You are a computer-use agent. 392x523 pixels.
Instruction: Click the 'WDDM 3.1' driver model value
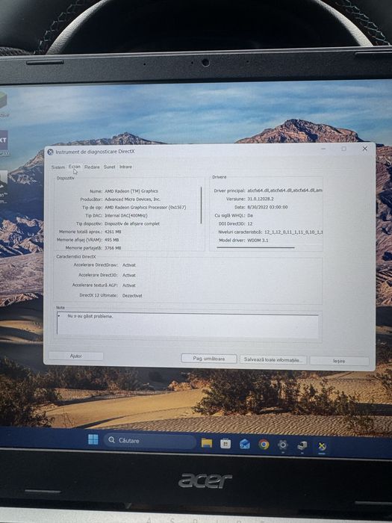coord(258,240)
